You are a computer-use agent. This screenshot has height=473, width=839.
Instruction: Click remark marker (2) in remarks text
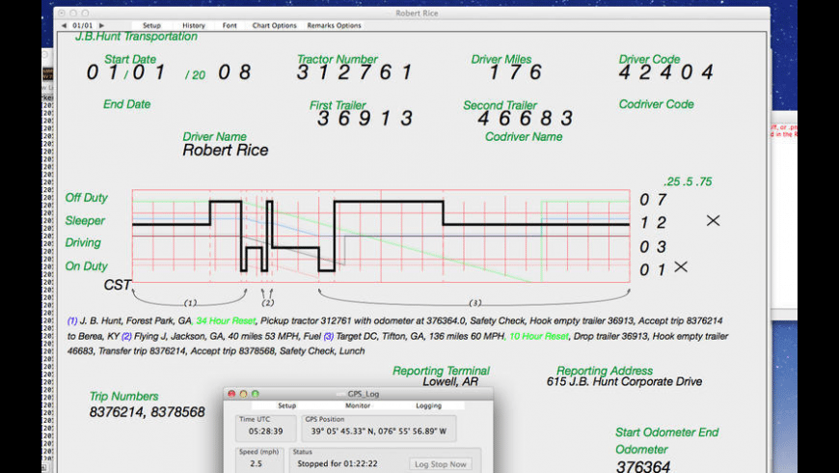pos(126,336)
